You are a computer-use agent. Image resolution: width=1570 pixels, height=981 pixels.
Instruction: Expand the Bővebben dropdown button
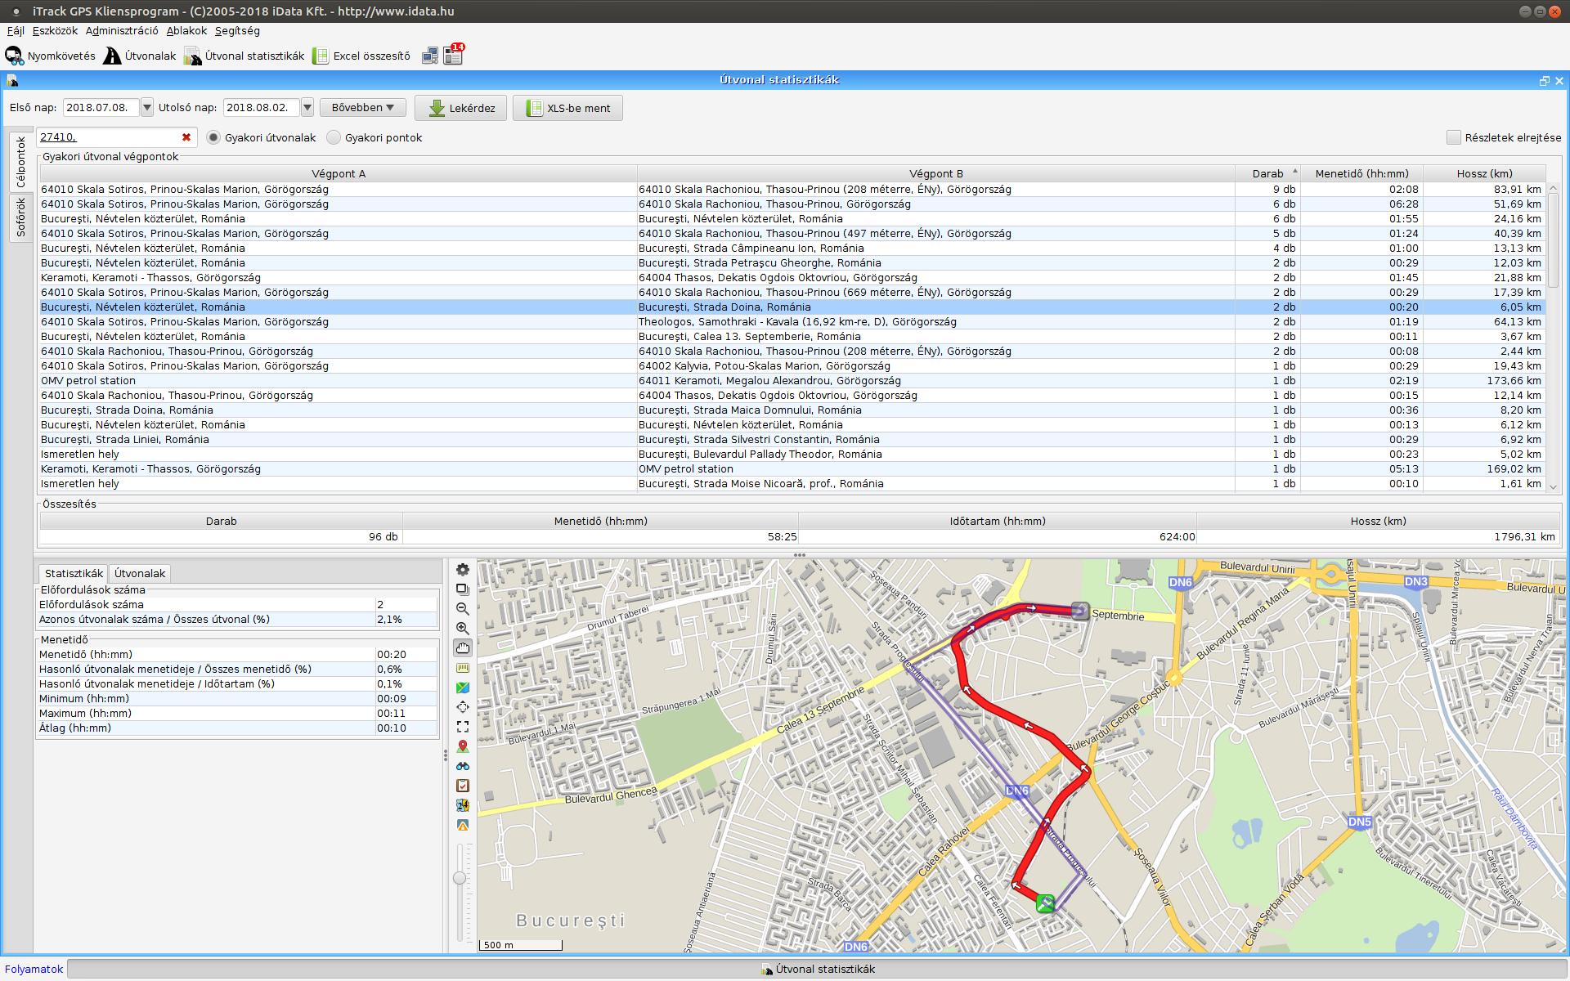pos(362,108)
